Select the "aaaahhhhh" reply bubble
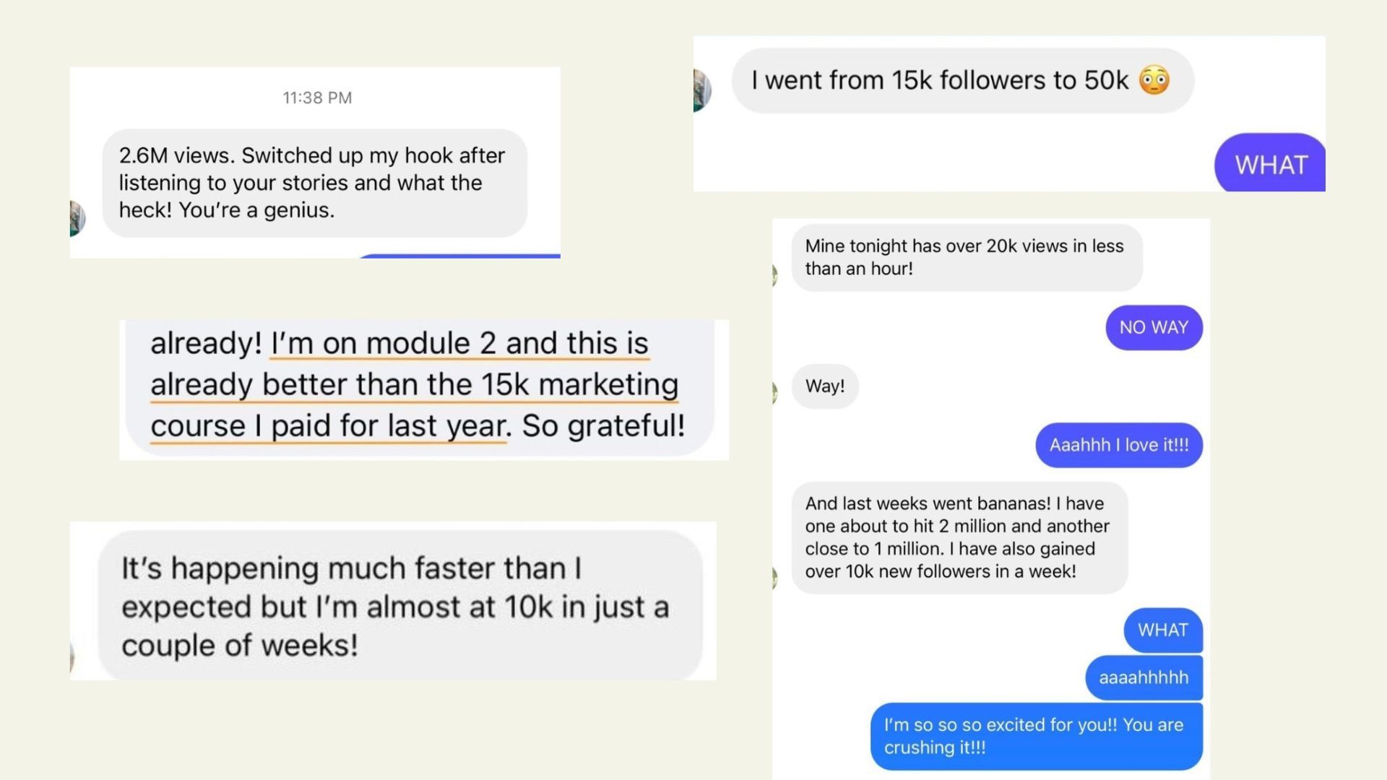 [1144, 677]
